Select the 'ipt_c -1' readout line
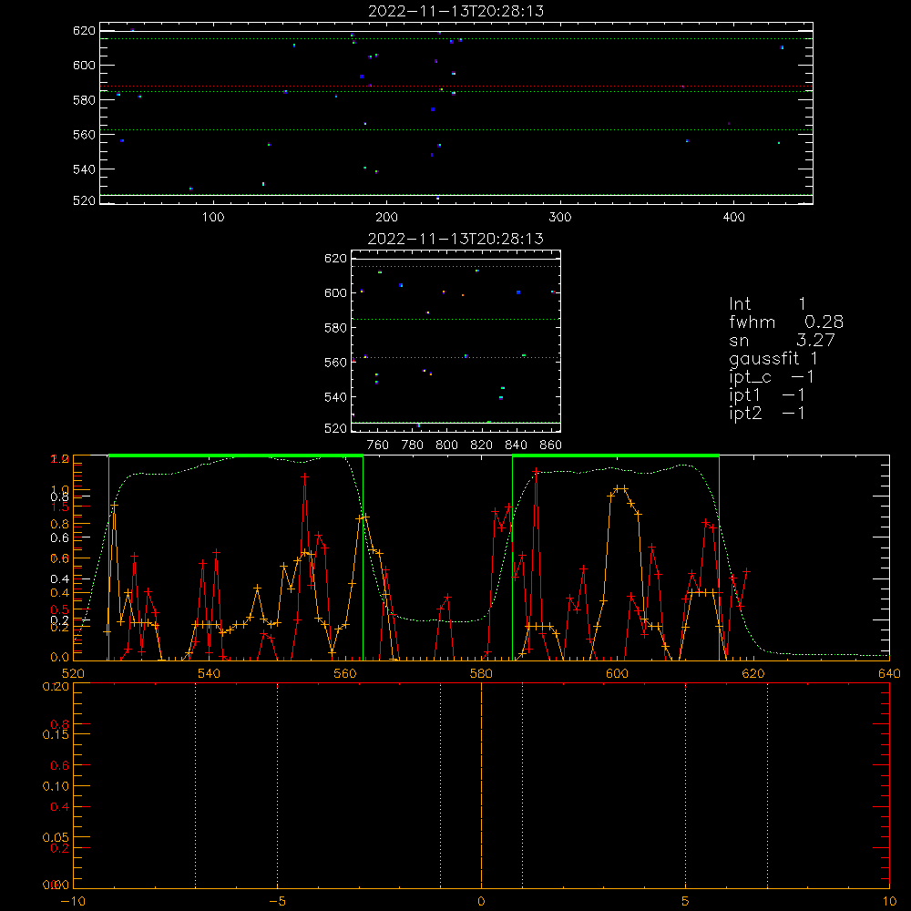 [772, 377]
